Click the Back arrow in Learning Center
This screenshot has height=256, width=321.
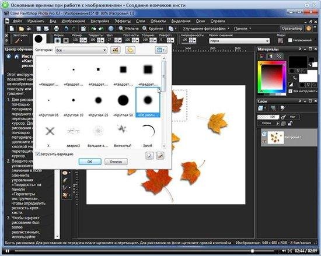tap(9, 57)
